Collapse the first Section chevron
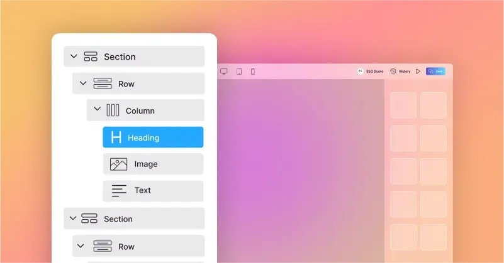The width and height of the screenshot is (504, 263). pyautogui.click(x=74, y=56)
